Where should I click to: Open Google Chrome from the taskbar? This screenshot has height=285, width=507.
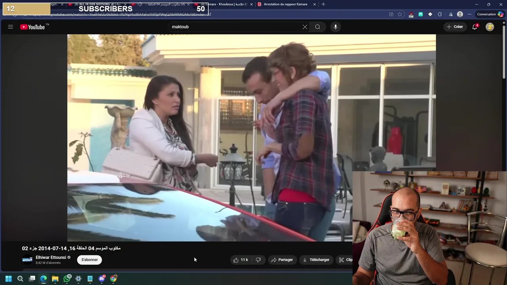point(114,279)
